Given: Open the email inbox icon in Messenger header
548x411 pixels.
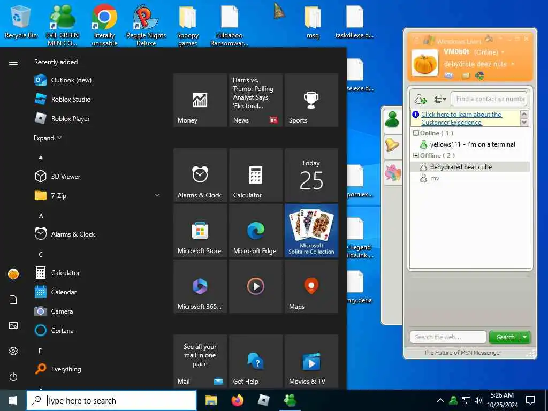Looking at the screenshot, I should point(449,75).
